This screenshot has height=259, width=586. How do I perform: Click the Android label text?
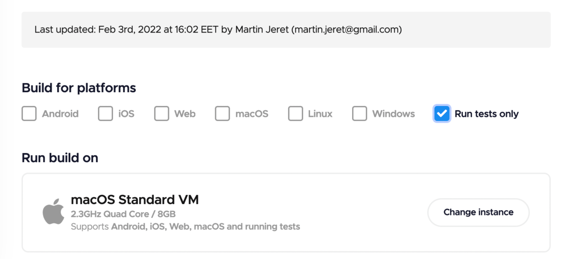click(60, 114)
